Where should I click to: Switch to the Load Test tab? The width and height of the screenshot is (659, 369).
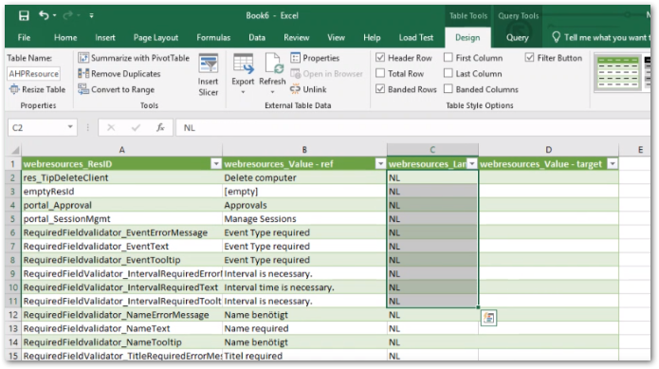pos(415,37)
